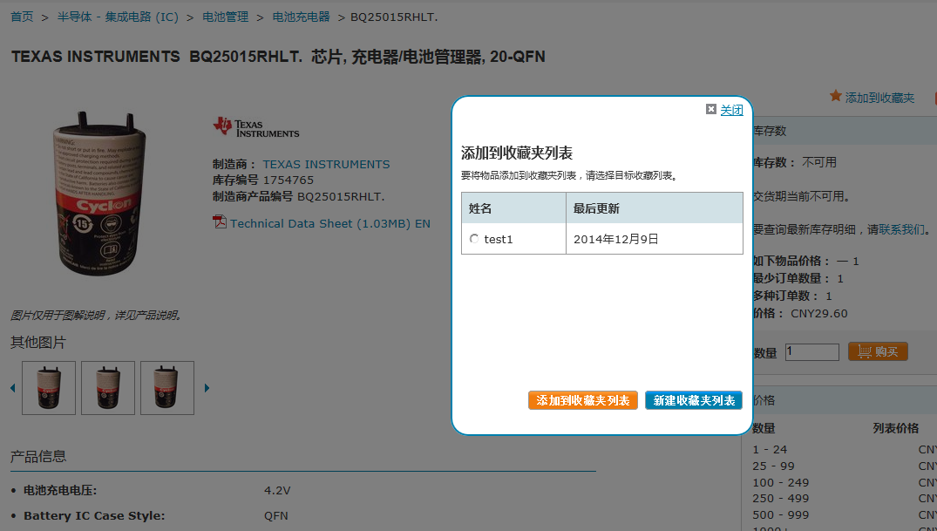This screenshot has width=937, height=531.
Task: Select the first product thumbnail
Action: click(x=49, y=388)
